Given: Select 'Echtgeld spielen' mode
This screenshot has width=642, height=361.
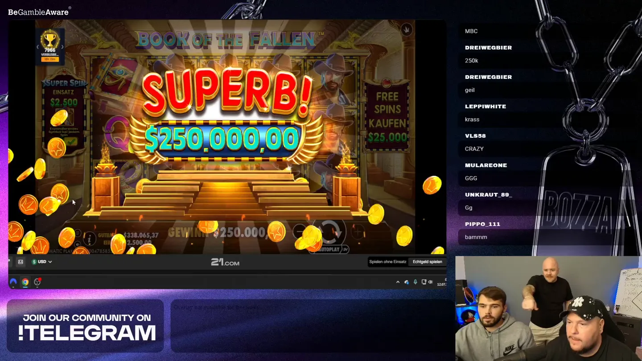Looking at the screenshot, I should click(427, 262).
